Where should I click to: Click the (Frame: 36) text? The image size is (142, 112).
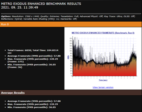pos(15,67)
